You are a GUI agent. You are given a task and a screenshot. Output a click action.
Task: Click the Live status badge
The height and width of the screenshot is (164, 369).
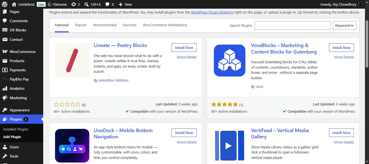click(x=41, y=4)
